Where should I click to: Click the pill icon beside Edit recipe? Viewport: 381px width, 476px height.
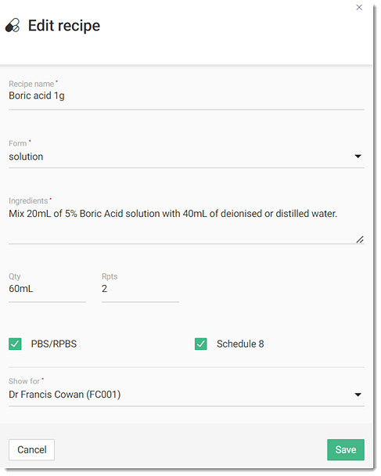(x=13, y=26)
